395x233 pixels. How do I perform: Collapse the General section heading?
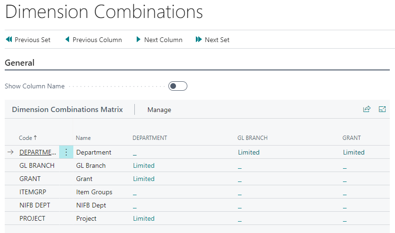[x=19, y=63]
